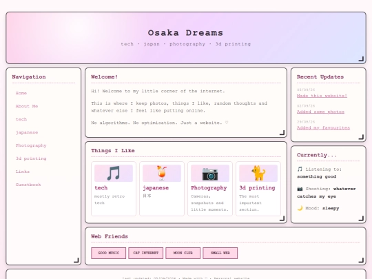Click the GOOD MUSIC web friend button

(108, 253)
